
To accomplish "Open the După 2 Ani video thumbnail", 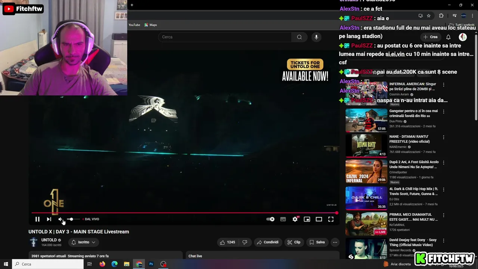I will click(x=366, y=171).
